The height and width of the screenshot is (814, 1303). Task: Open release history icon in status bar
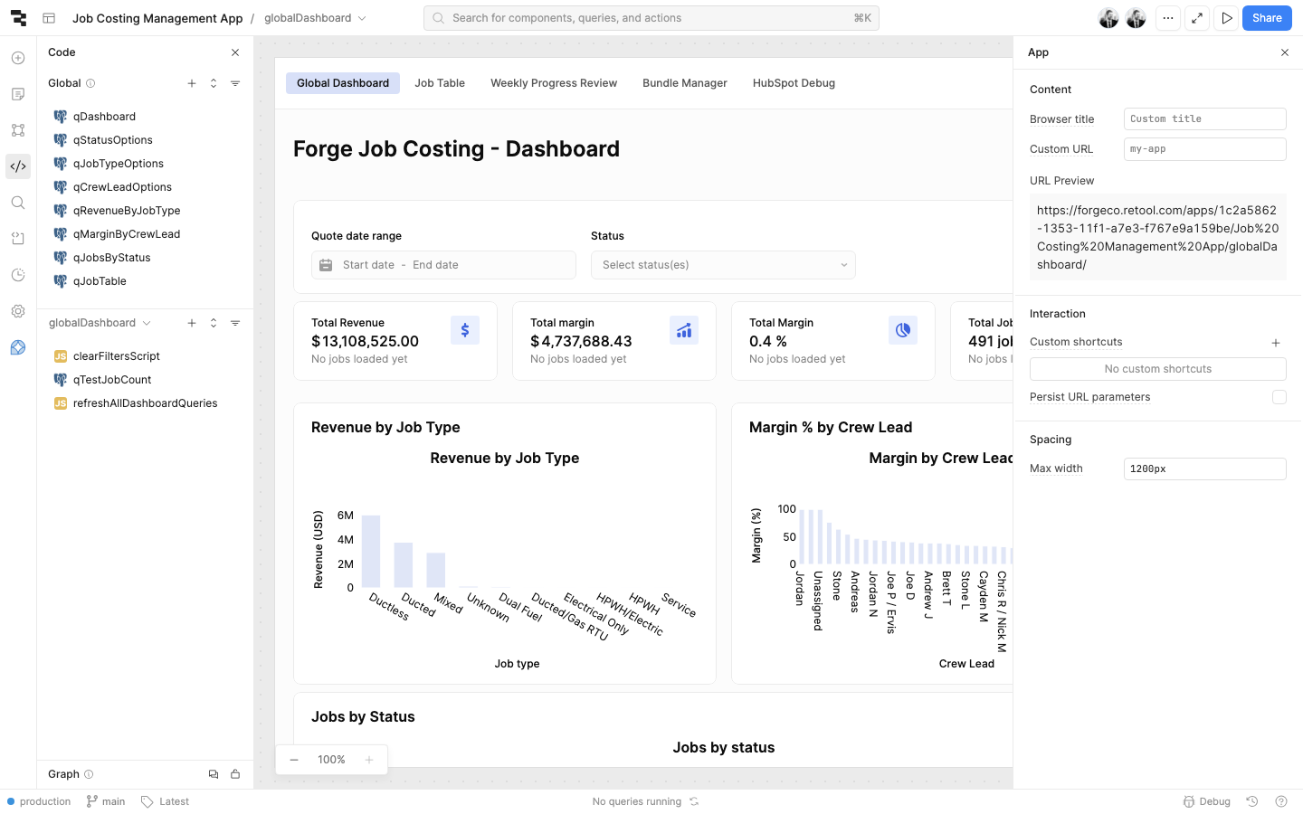(x=1252, y=801)
